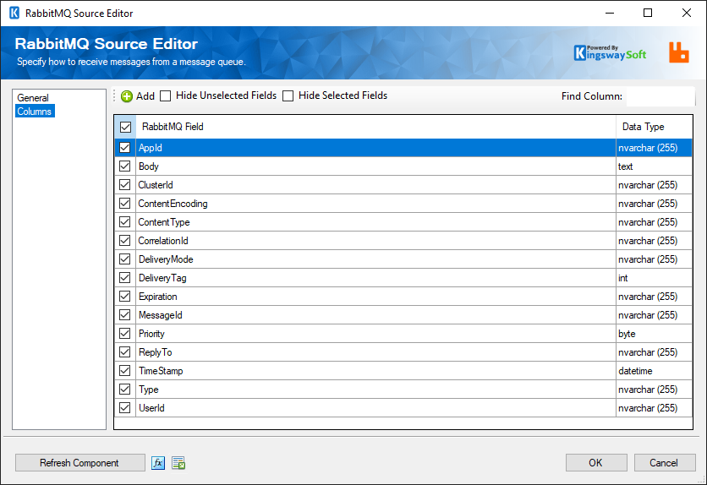Click the Priority row 'byte' data type
707x485 pixels.
(627, 334)
